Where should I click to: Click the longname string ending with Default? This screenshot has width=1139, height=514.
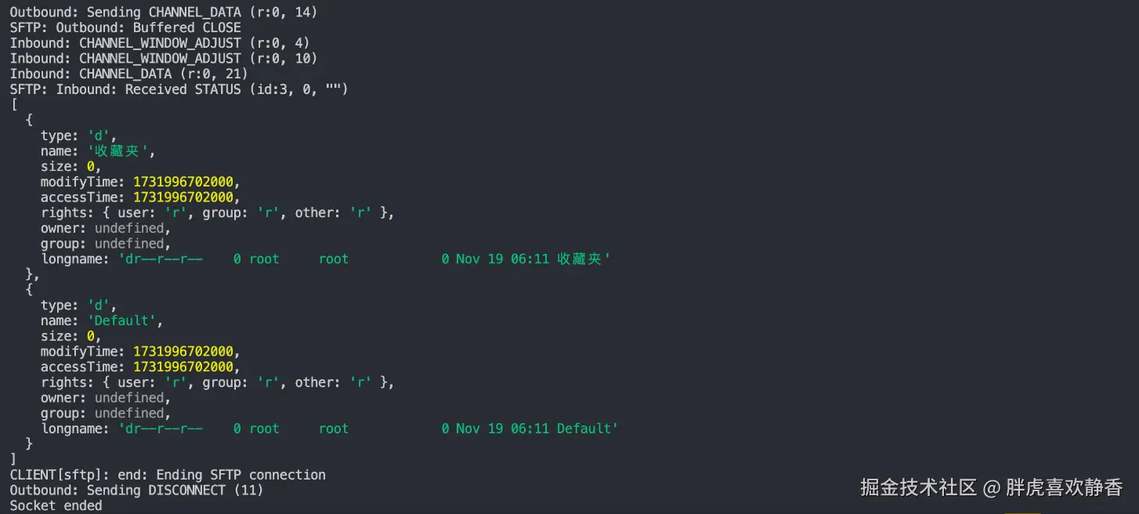point(367,429)
